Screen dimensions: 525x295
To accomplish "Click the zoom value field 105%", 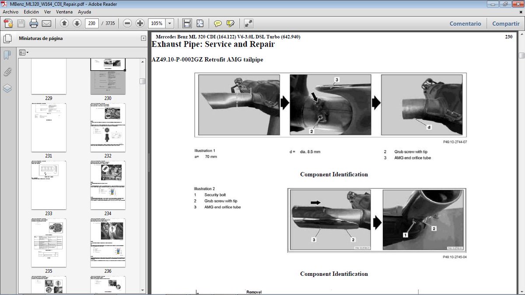I will tap(157, 24).
